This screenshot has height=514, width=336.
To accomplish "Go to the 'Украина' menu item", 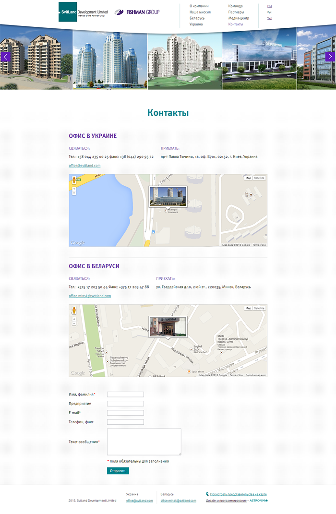I will (x=196, y=24).
